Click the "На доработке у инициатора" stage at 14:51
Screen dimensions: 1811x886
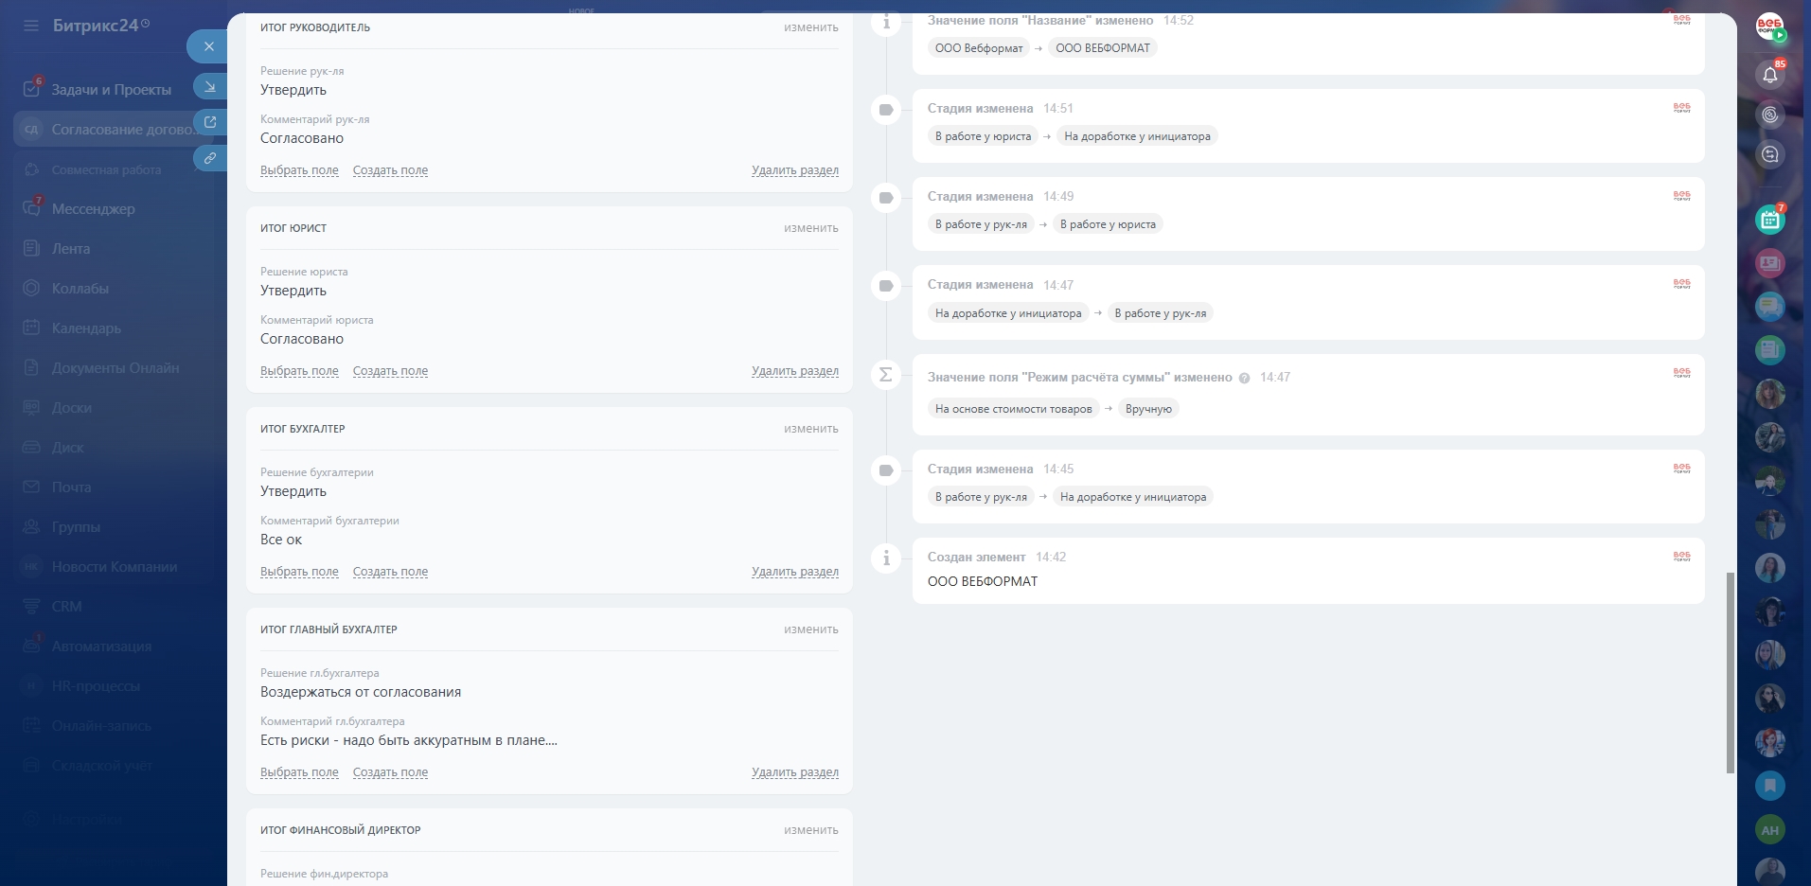[1136, 136]
